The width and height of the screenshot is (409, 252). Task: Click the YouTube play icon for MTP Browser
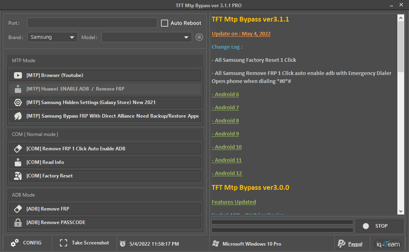pyautogui.click(x=18, y=75)
